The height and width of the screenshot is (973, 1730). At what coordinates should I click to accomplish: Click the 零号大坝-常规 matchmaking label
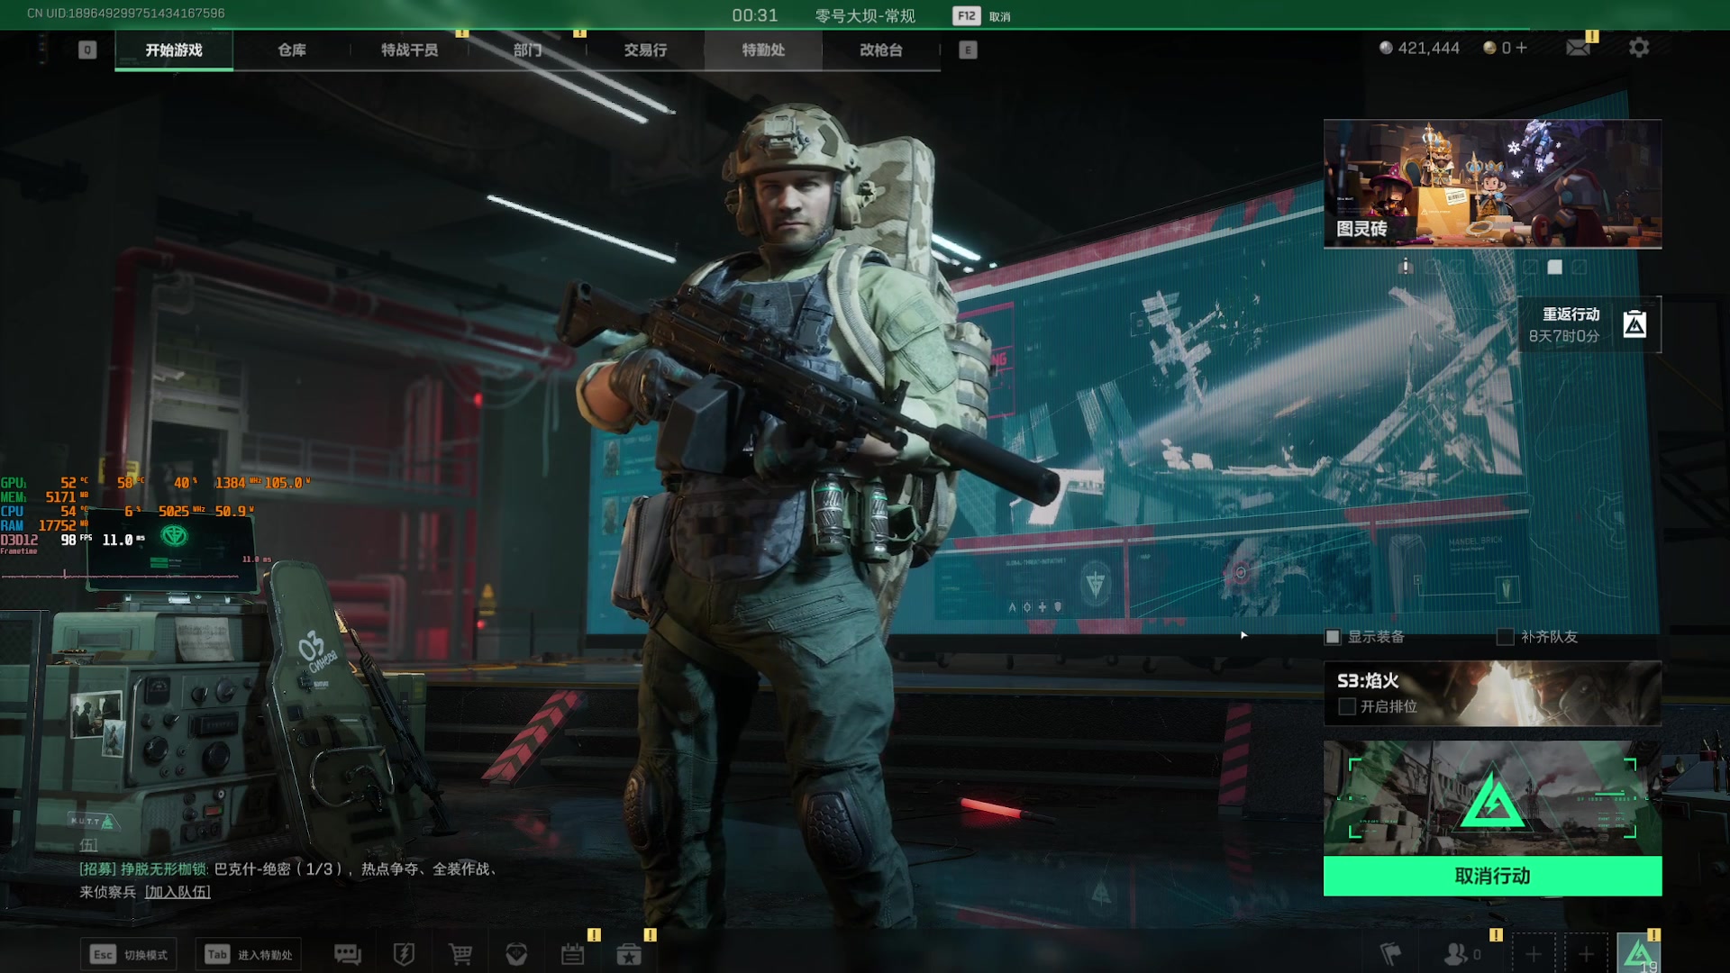tap(865, 16)
